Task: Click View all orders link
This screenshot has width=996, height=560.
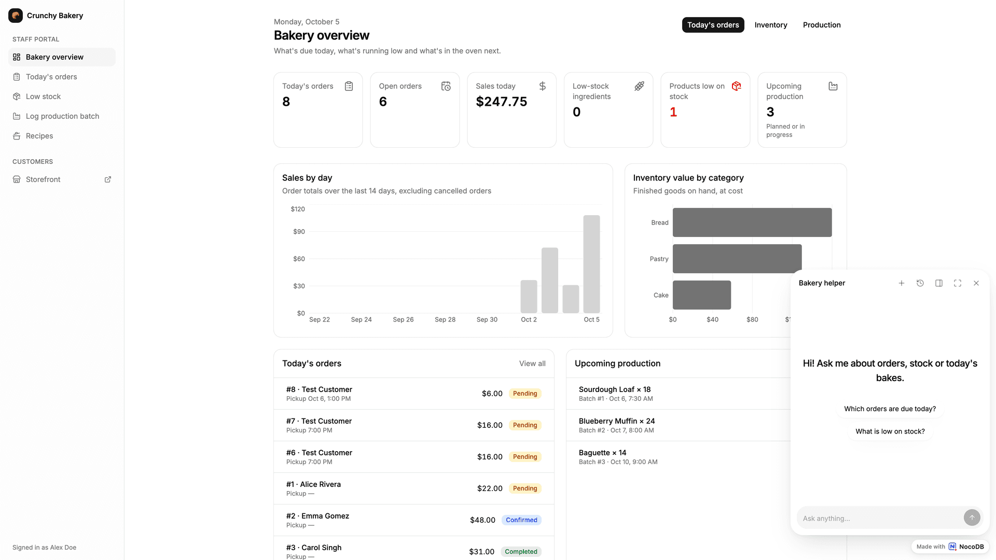Action: (532, 363)
